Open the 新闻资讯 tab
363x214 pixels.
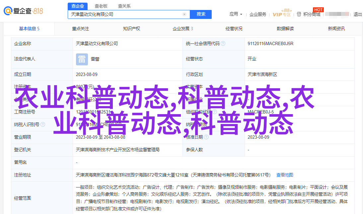[336, 29]
